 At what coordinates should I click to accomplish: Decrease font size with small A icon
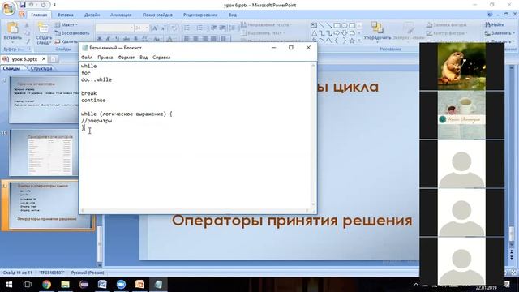pyautogui.click(x=163, y=28)
